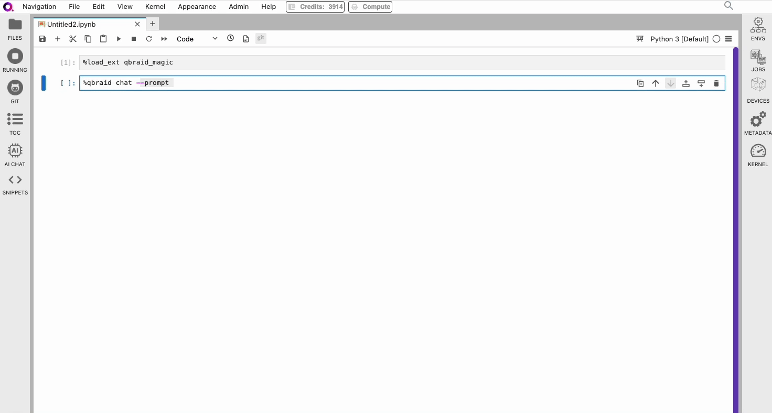
Task: Open the AI CHAT panel
Action: (x=15, y=155)
